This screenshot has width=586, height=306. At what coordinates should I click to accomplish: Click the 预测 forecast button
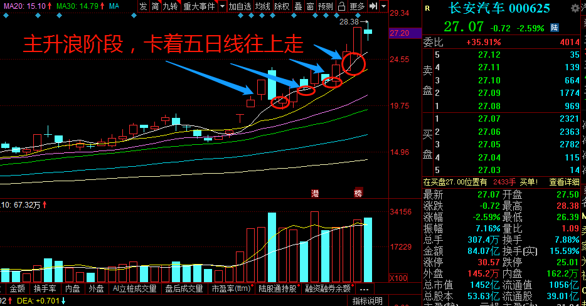click(x=326, y=6)
